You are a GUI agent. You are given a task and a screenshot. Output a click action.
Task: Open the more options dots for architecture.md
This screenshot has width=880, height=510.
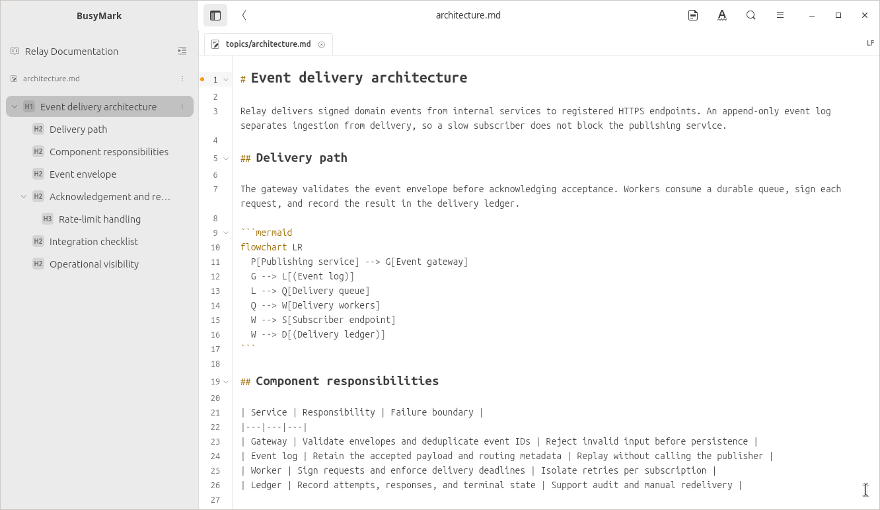point(182,79)
